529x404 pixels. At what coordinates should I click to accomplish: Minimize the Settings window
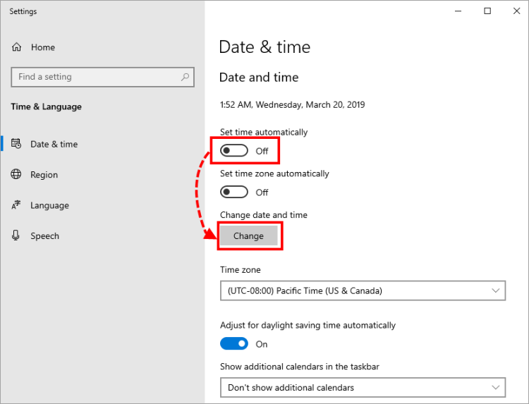[x=458, y=11]
